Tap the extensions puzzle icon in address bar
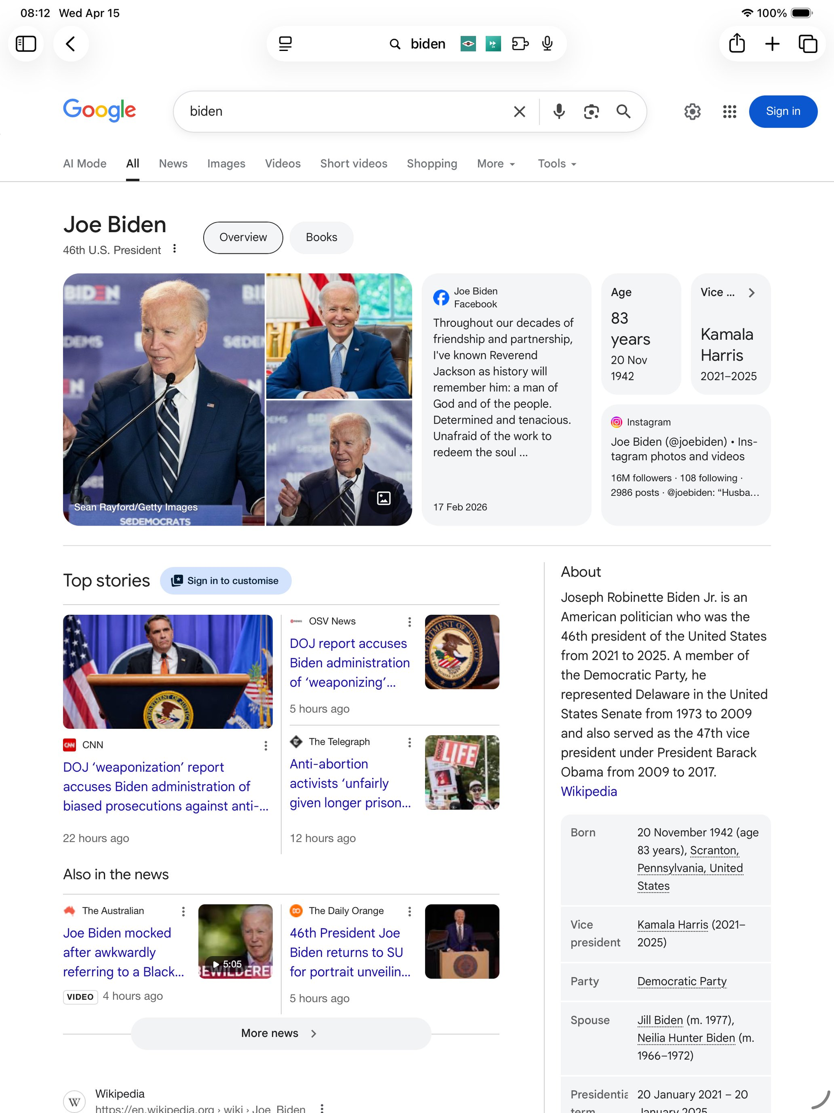Image resolution: width=834 pixels, height=1113 pixels. (x=520, y=44)
